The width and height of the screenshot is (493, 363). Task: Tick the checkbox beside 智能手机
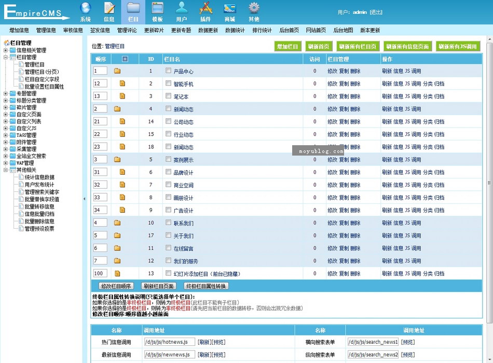pyautogui.click(x=169, y=83)
